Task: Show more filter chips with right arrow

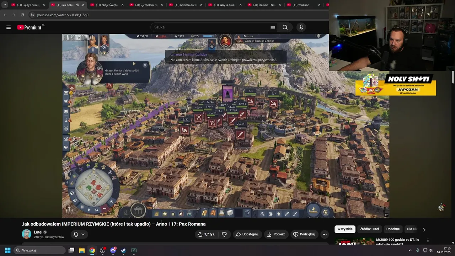Action: pyautogui.click(x=424, y=229)
